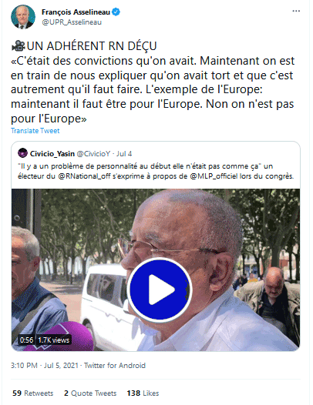Open the @UPR_Asselineau handle
Image resolution: width=313 pixels, height=405 pixels.
tap(72, 22)
